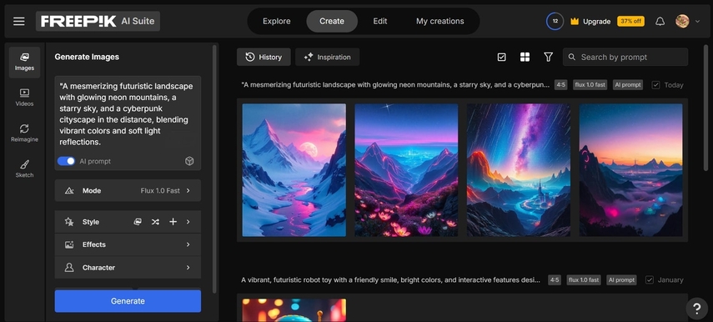The width and height of the screenshot is (713, 322).
Task: Open the snowy mountain with moon image
Action: 294,170
